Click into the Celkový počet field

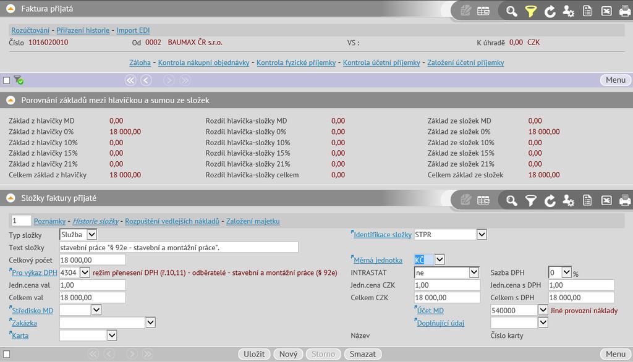[93, 260]
